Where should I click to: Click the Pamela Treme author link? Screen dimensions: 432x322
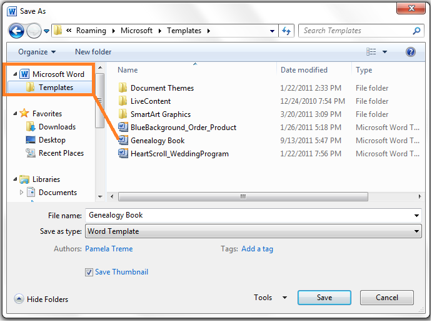(109, 249)
